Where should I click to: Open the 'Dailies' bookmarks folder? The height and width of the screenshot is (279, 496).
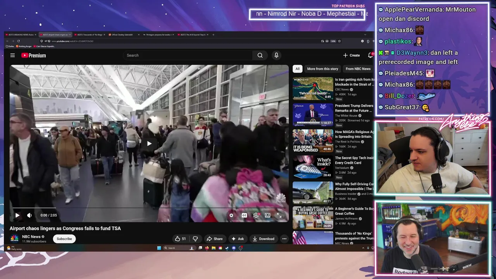click(10, 46)
